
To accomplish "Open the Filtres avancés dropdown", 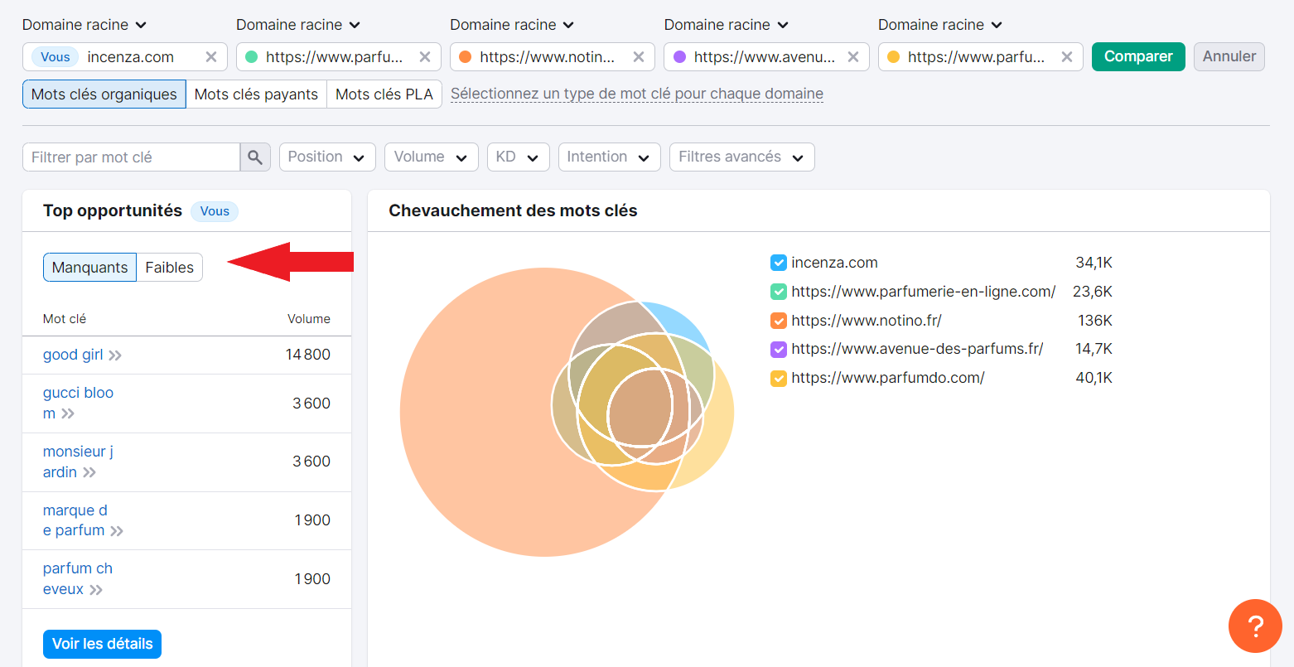I will [x=742, y=157].
